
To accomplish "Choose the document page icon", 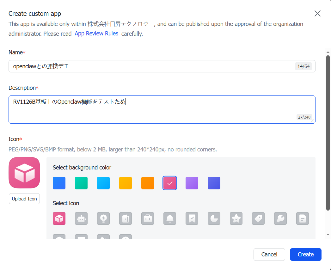I will pyautogui.click(x=303, y=218).
